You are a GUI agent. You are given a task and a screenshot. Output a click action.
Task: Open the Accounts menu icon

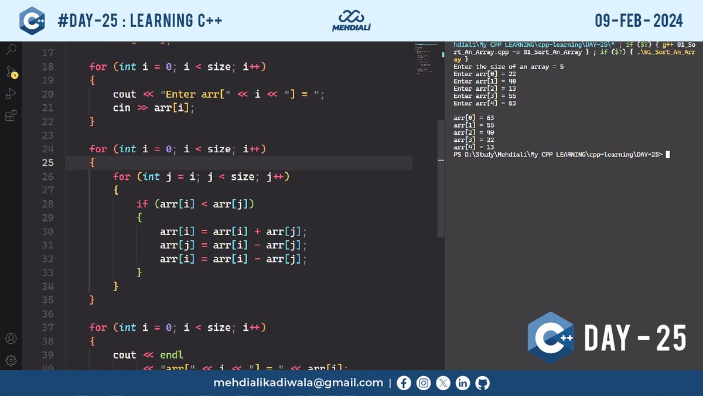point(11,339)
